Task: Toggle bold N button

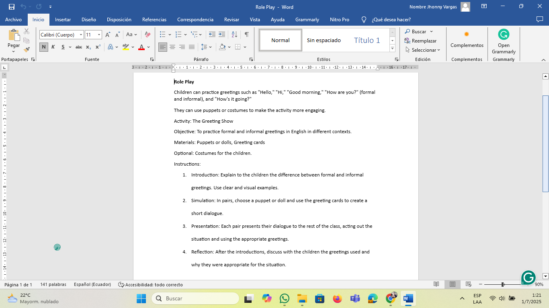Action: (x=43, y=47)
